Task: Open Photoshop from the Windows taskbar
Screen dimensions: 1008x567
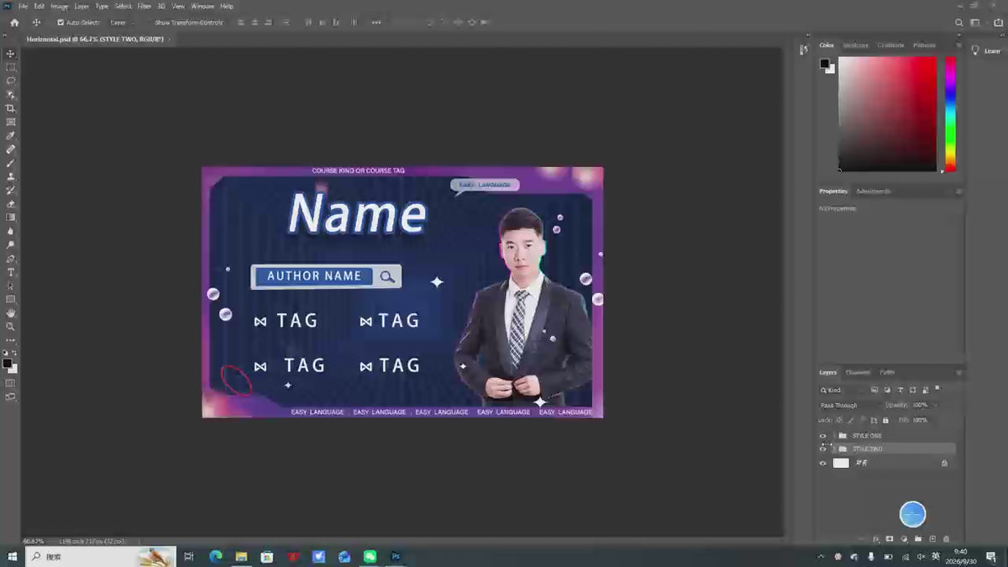Action: 396,557
